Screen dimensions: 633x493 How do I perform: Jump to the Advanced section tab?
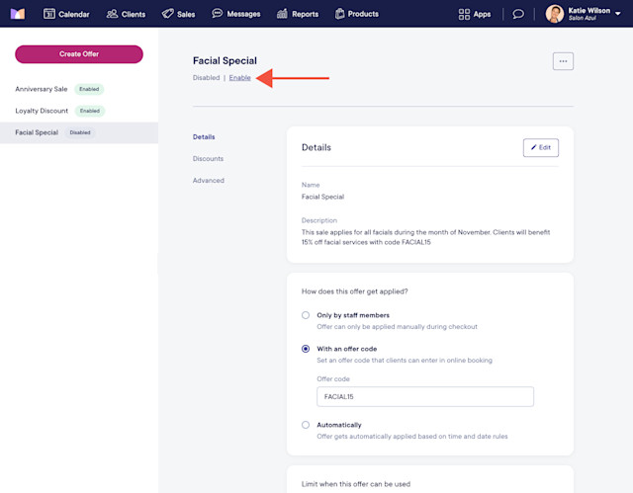(209, 181)
